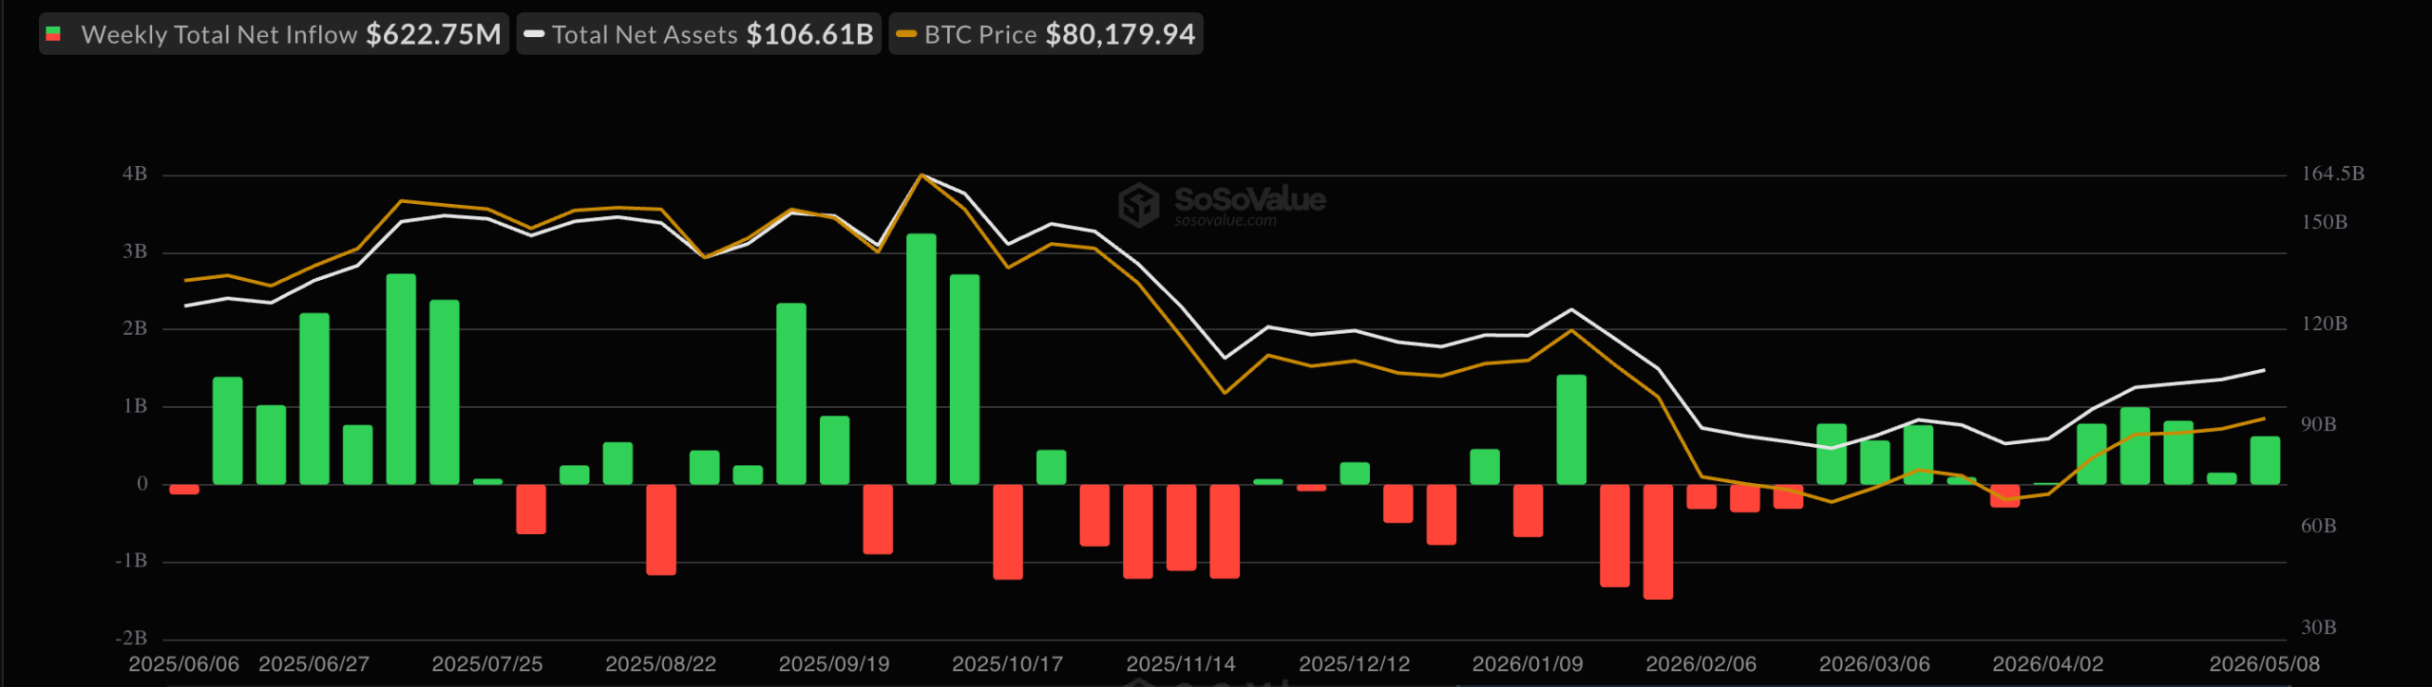Select the 2025/06/27 date label

point(314,664)
